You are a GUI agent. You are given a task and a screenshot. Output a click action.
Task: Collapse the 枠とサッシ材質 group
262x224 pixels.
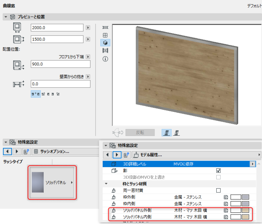pos(106,184)
